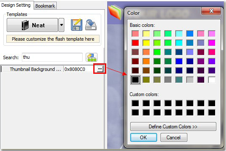
Task: Choose the bright yellow swatch in second row
Action: point(146,43)
